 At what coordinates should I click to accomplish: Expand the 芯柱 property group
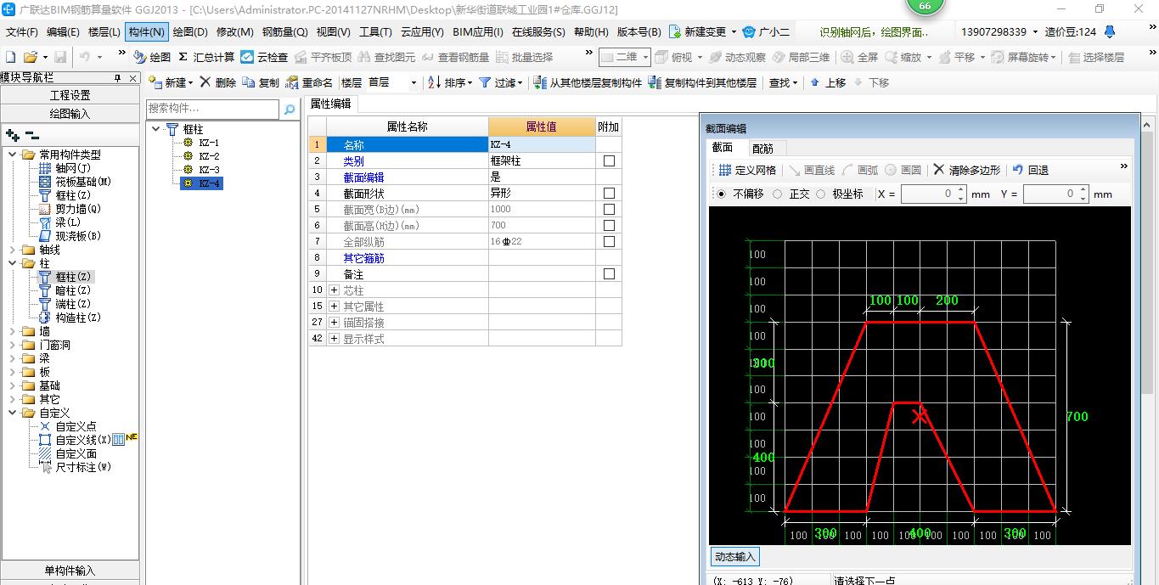tap(334, 290)
